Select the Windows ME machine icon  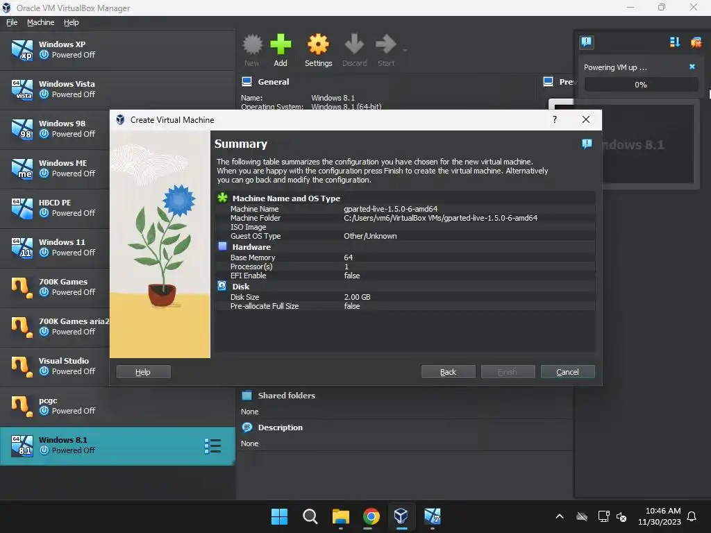(22, 168)
